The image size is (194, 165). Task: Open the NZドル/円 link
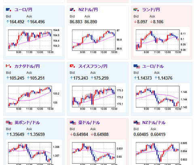coord(88,10)
